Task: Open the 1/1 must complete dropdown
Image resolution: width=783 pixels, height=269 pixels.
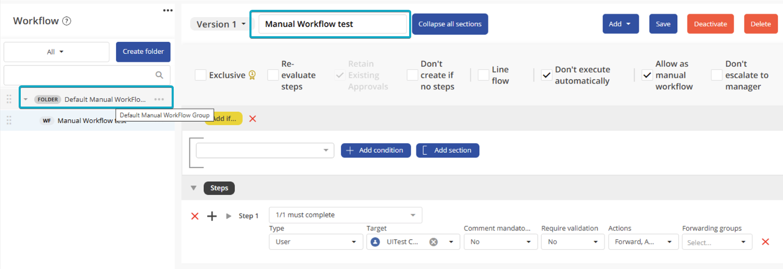Action: coord(345,215)
